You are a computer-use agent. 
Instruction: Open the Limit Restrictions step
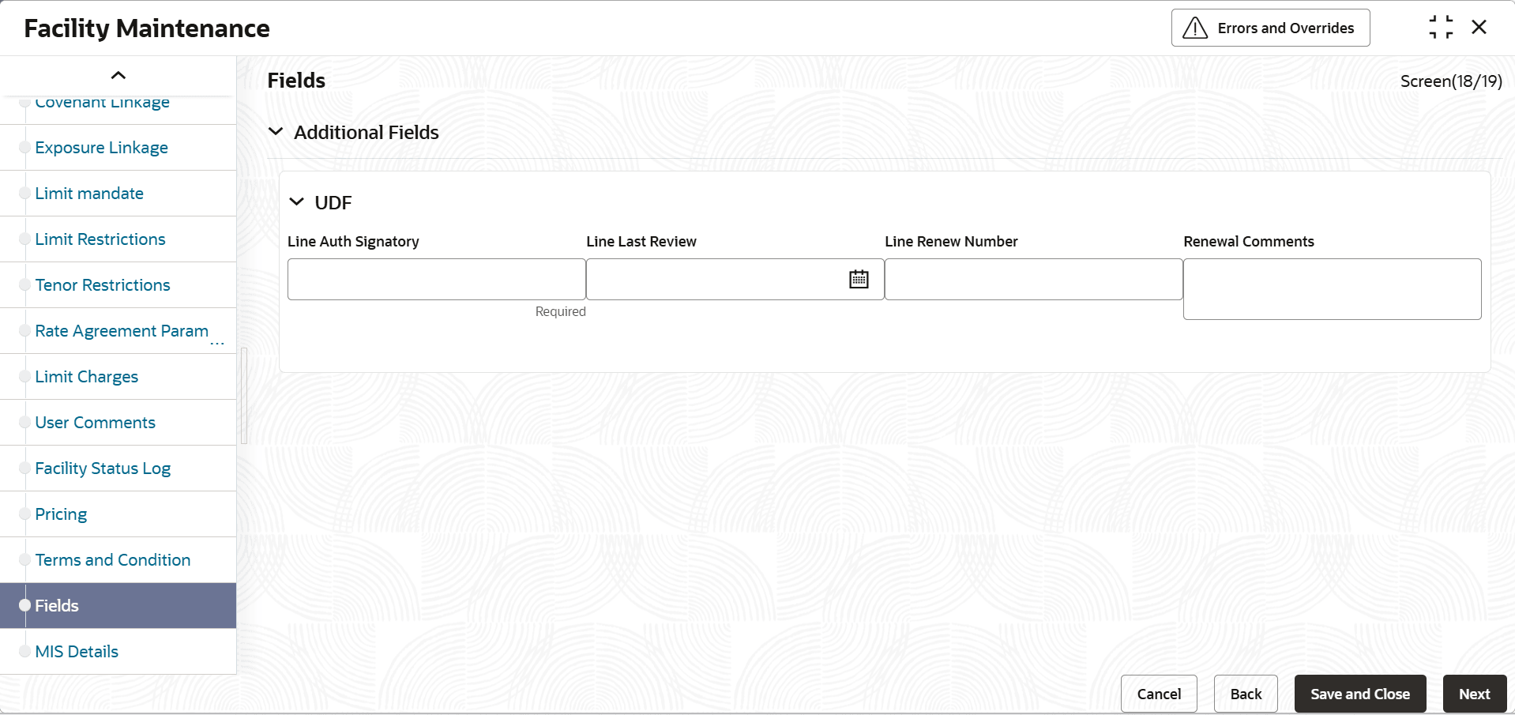[x=100, y=239]
